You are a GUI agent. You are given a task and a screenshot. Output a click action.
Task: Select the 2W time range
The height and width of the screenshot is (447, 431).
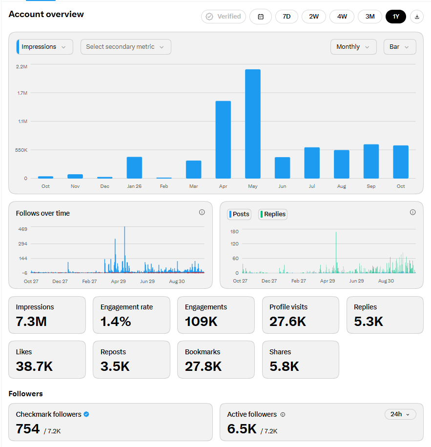click(x=314, y=17)
